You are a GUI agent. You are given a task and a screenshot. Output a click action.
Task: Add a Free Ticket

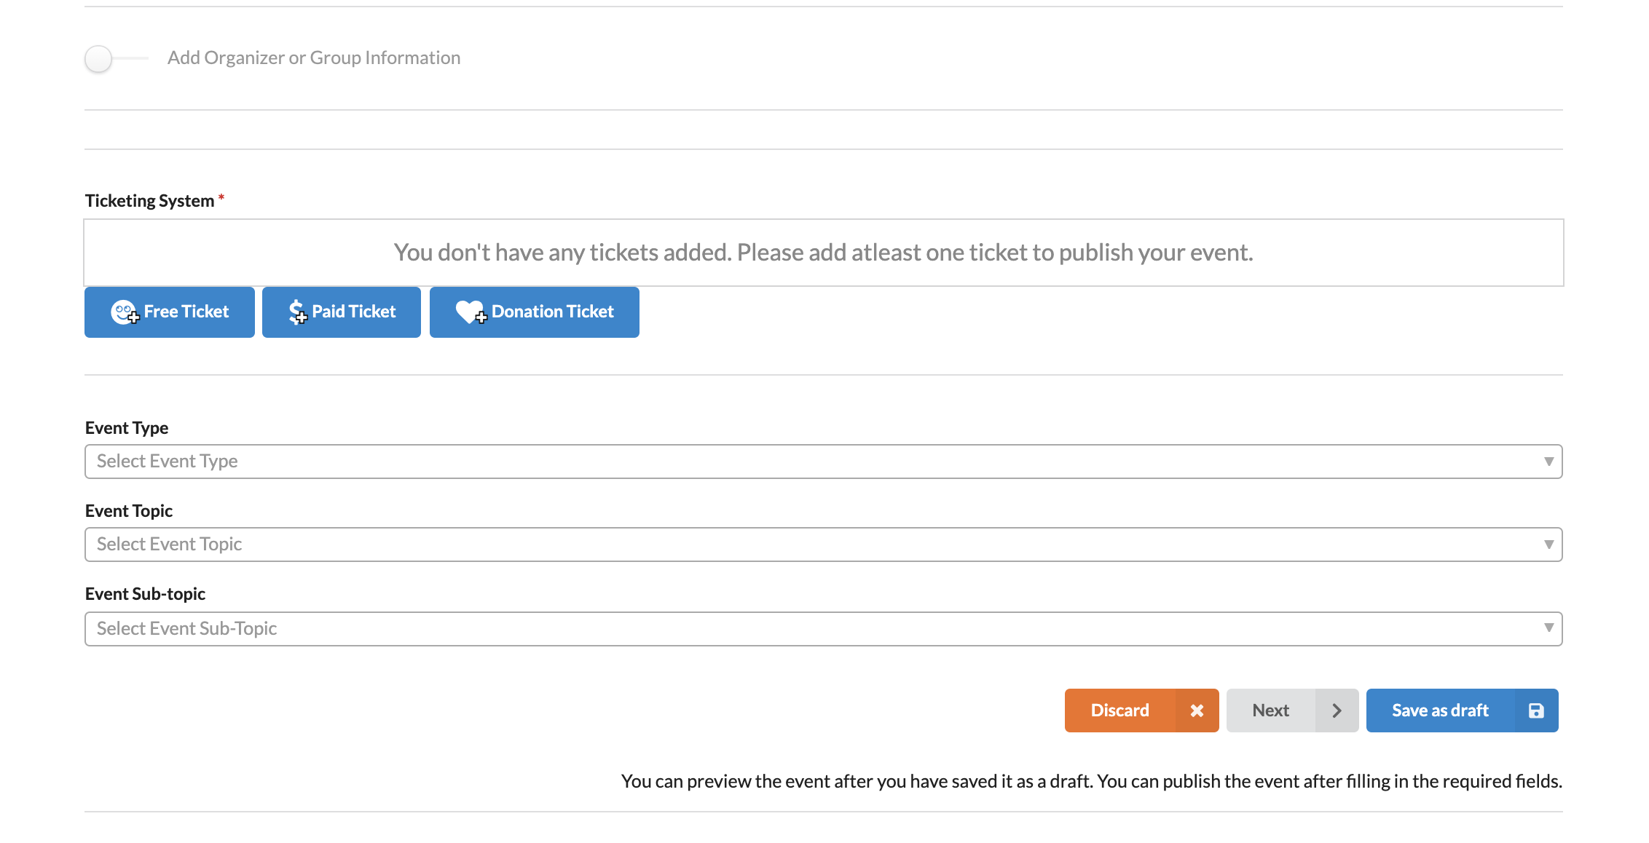click(x=170, y=312)
